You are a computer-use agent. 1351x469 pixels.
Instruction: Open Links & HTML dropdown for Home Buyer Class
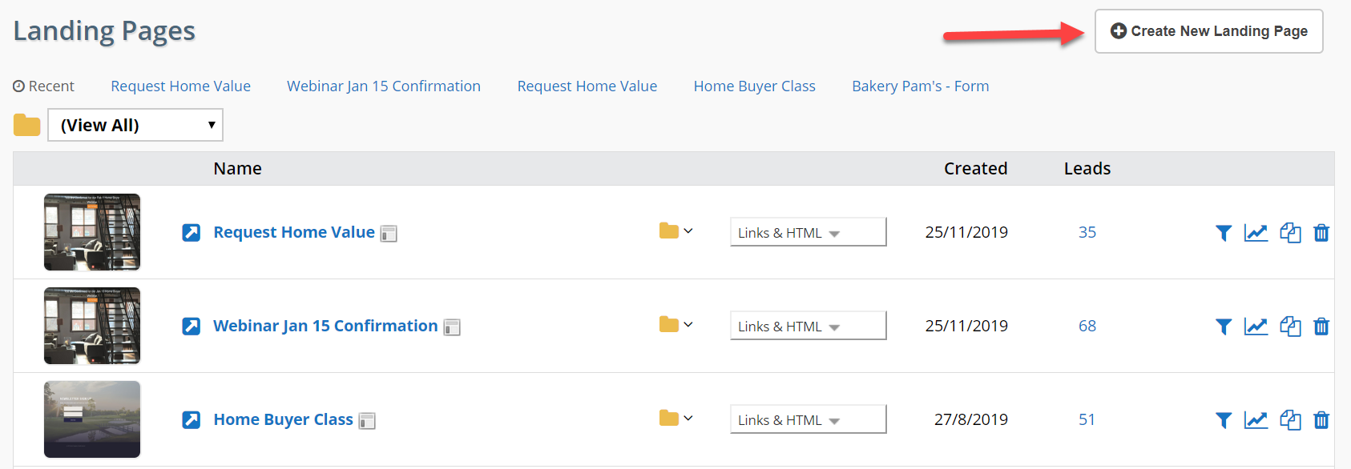pyautogui.click(x=807, y=419)
